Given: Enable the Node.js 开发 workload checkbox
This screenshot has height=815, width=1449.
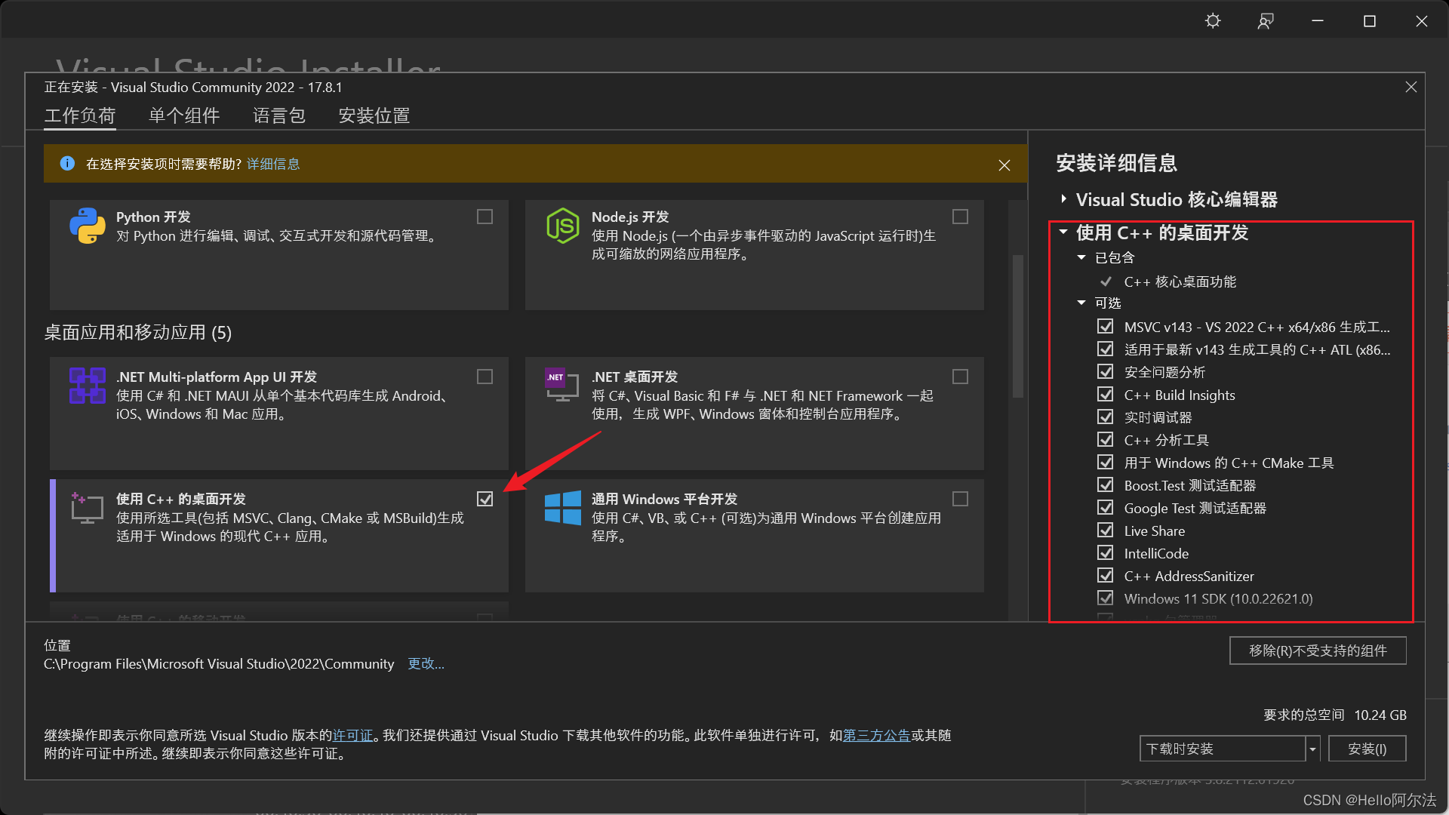Looking at the screenshot, I should [961, 217].
